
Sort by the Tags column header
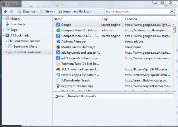[112, 19]
